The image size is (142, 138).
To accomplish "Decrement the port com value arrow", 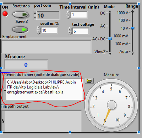I will [x=35, y=18].
